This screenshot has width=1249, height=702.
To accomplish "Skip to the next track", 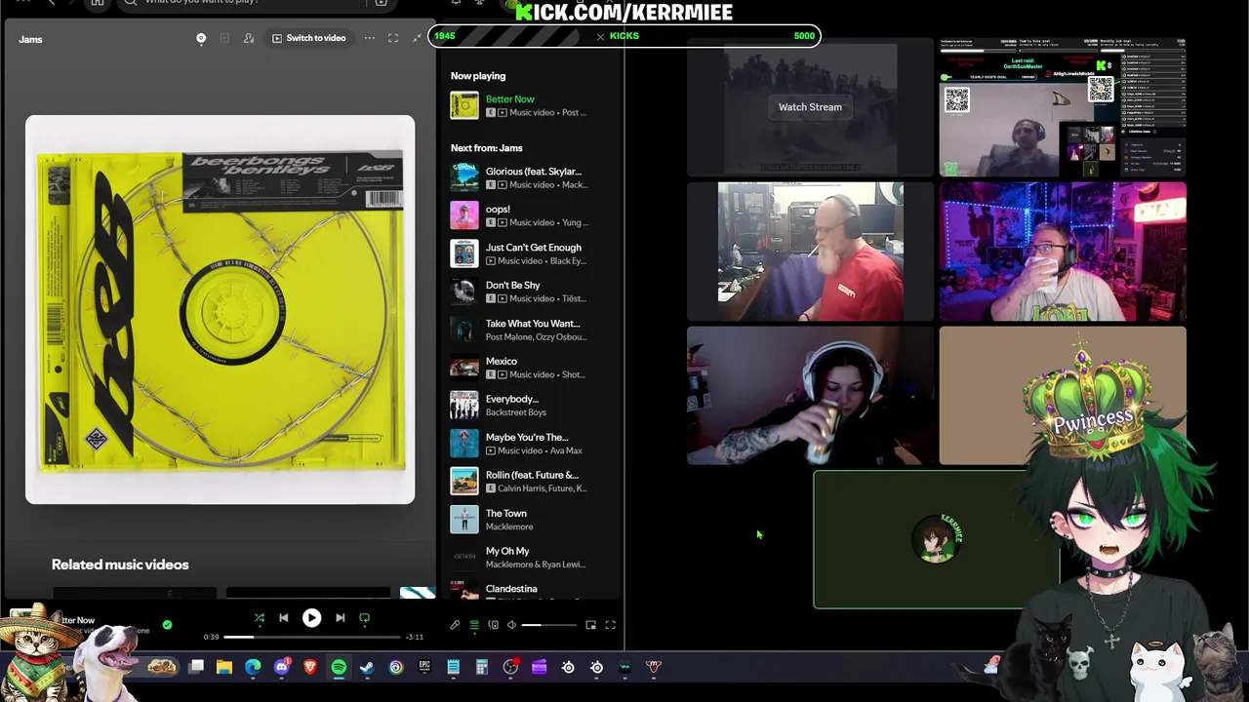I will (x=340, y=617).
